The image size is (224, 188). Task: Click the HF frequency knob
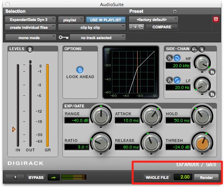pos(202,63)
